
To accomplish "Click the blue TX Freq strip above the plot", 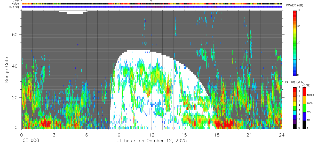I will pos(152,7).
